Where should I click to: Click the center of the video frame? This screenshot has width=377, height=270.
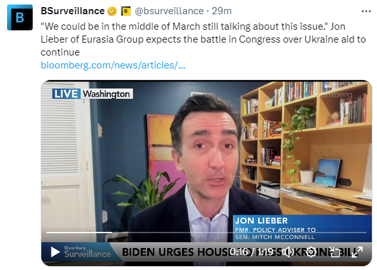pos(207,172)
